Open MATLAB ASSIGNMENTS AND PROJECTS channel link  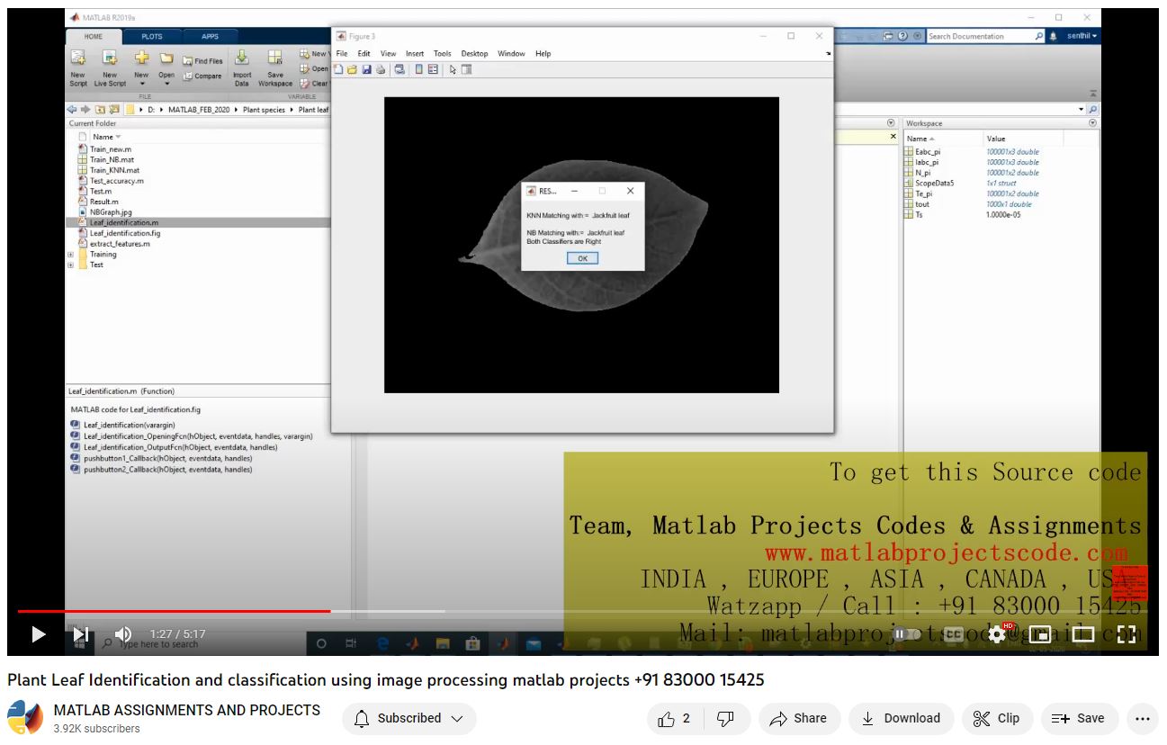[187, 710]
